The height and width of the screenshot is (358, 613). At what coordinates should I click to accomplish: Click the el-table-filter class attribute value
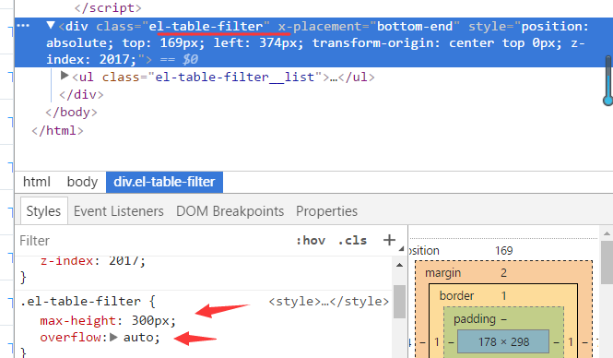[x=206, y=26]
